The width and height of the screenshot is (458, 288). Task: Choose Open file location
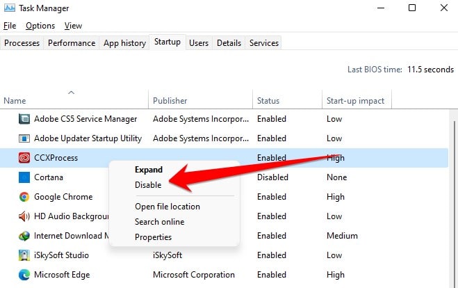point(167,207)
